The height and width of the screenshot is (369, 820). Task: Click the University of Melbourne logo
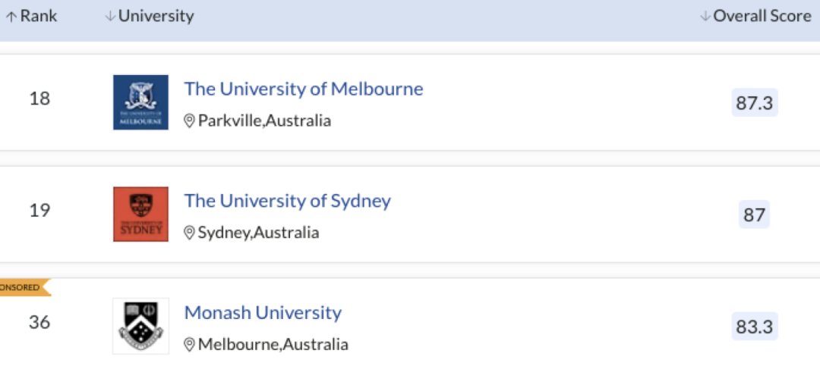140,102
